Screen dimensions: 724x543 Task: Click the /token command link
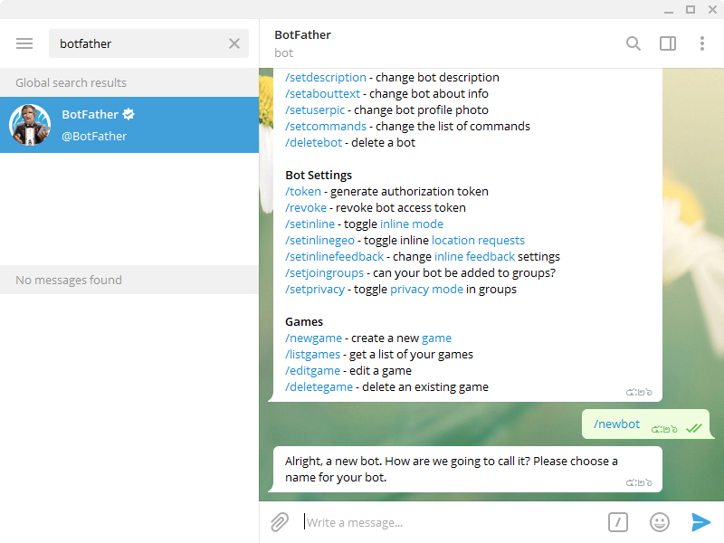303,192
